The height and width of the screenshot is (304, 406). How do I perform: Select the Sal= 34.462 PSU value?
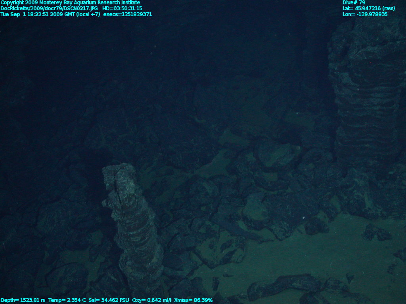coord(109,300)
